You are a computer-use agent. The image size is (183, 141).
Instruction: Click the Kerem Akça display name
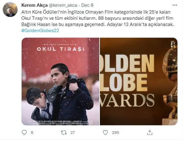pos(35,5)
